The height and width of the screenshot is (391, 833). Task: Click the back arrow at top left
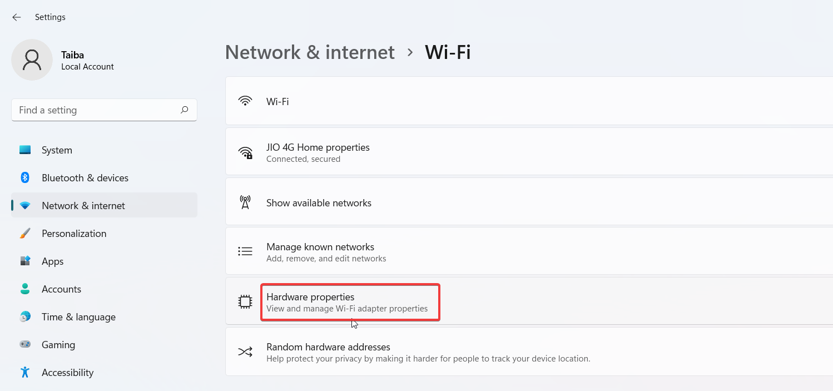pyautogui.click(x=16, y=17)
